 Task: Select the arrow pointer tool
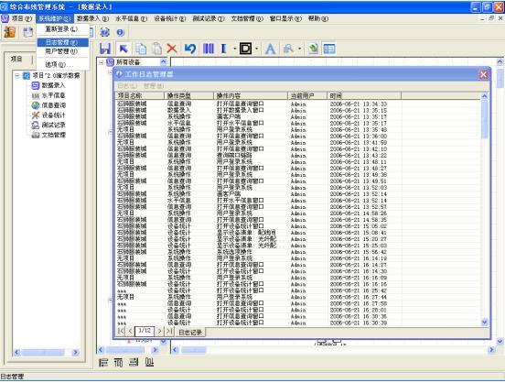click(124, 49)
